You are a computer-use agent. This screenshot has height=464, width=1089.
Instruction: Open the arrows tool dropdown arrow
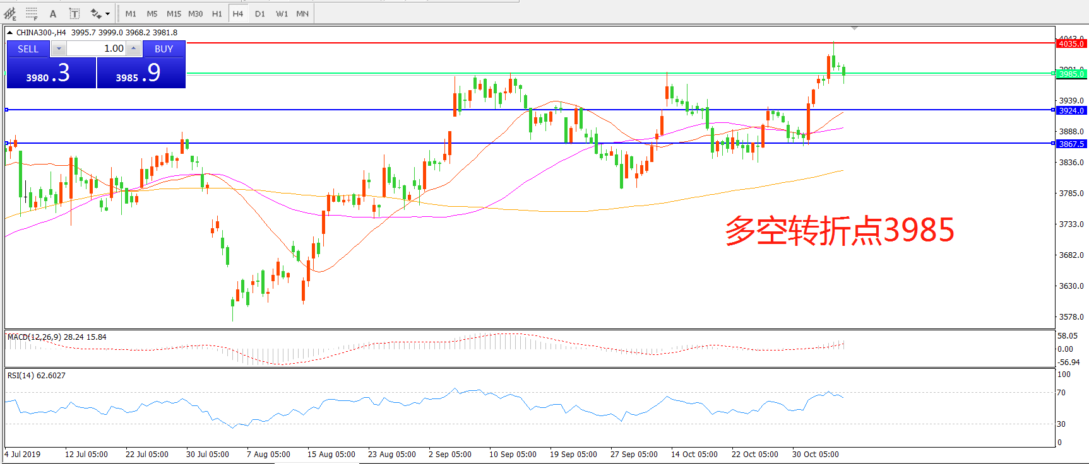click(108, 13)
